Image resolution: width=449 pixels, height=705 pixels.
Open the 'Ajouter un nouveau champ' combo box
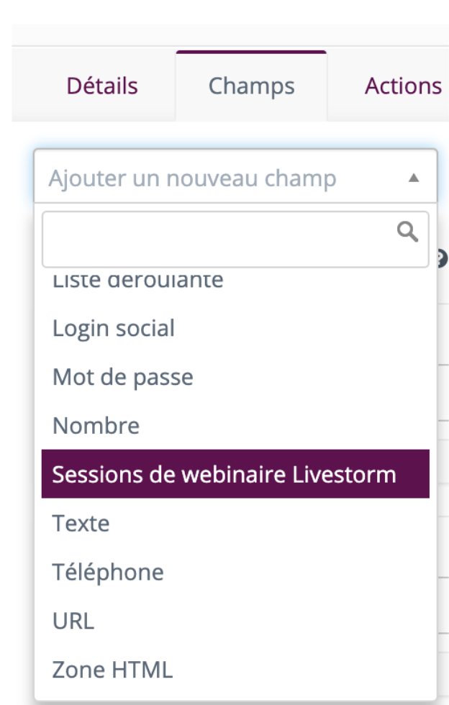click(235, 176)
